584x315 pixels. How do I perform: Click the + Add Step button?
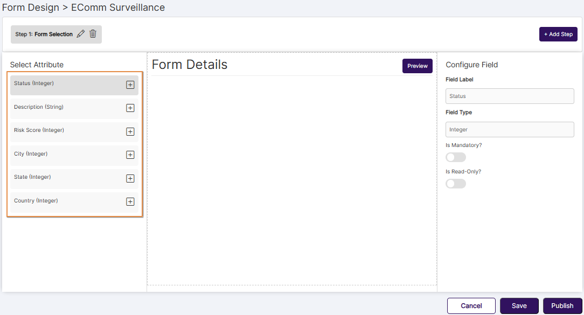(x=558, y=34)
